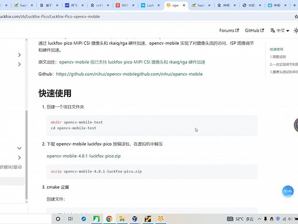Open the Forums link
The height and width of the screenshot is (224, 298).
[229, 30]
